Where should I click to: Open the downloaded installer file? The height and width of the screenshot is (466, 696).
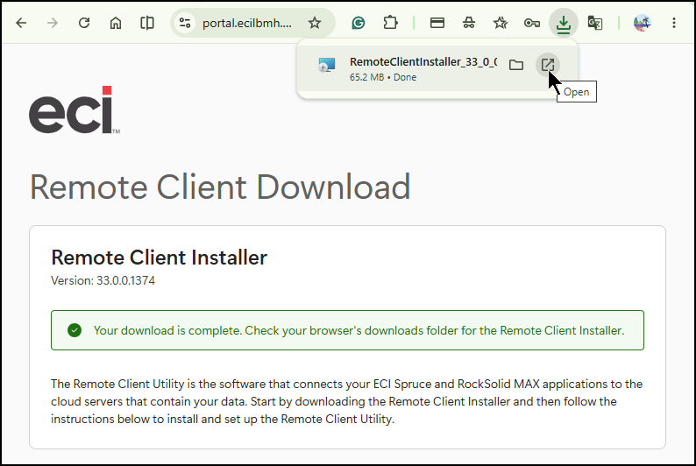point(548,65)
